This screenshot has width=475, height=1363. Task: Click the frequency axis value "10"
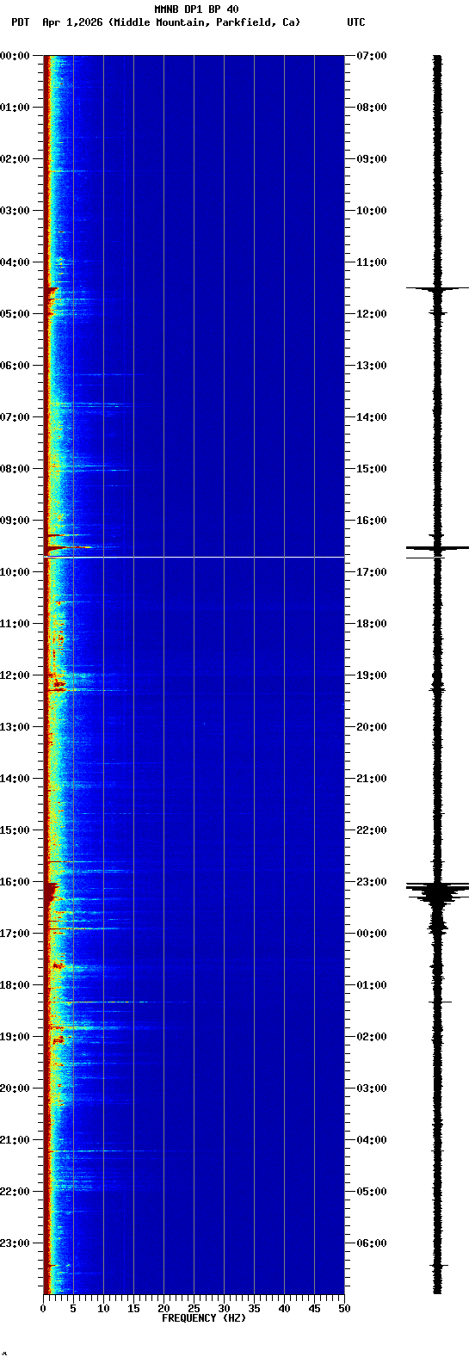pos(103,1309)
